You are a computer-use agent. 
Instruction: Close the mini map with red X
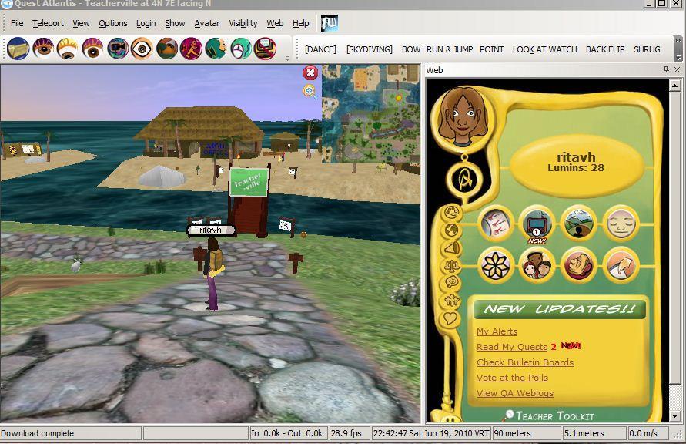click(310, 72)
